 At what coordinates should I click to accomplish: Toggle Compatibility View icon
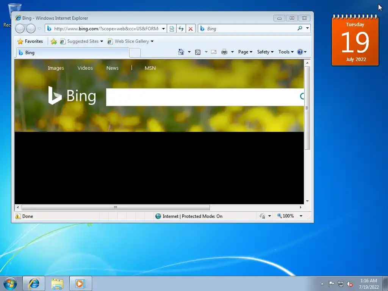(x=172, y=29)
